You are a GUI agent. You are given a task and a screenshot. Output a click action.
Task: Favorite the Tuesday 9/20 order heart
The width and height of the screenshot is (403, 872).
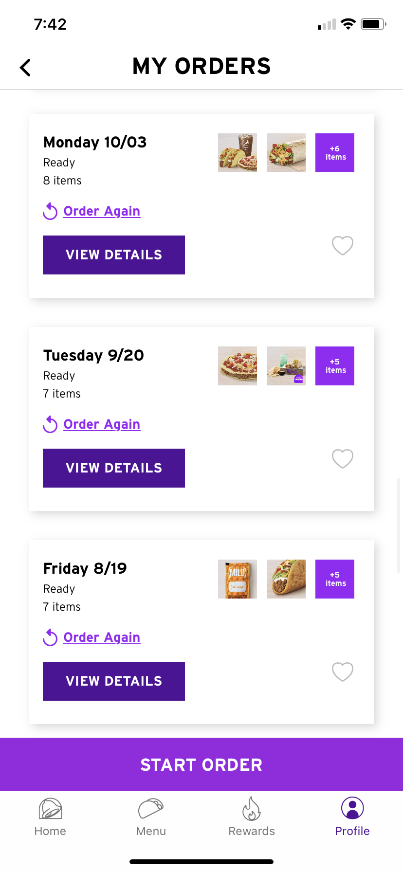click(343, 458)
